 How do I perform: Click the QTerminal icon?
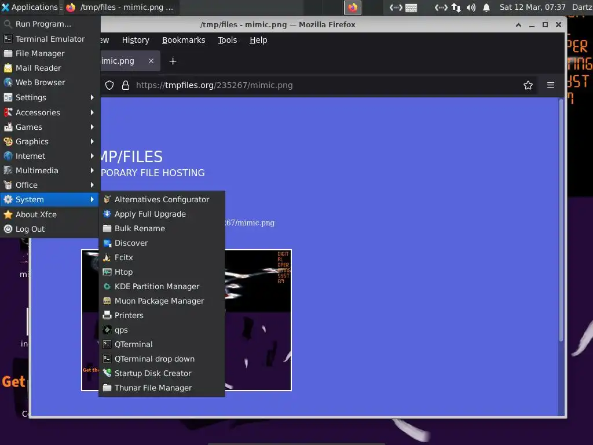107,344
